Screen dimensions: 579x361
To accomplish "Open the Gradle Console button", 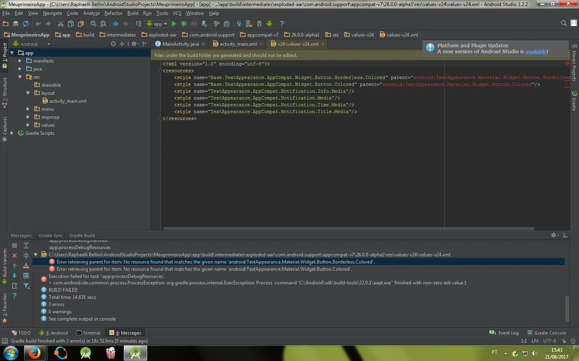I will (546, 333).
